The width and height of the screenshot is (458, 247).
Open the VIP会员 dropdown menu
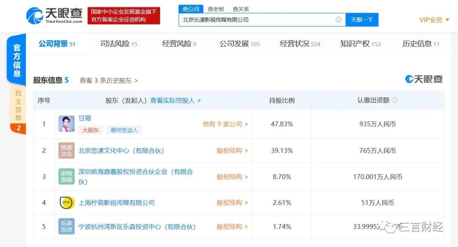click(434, 20)
